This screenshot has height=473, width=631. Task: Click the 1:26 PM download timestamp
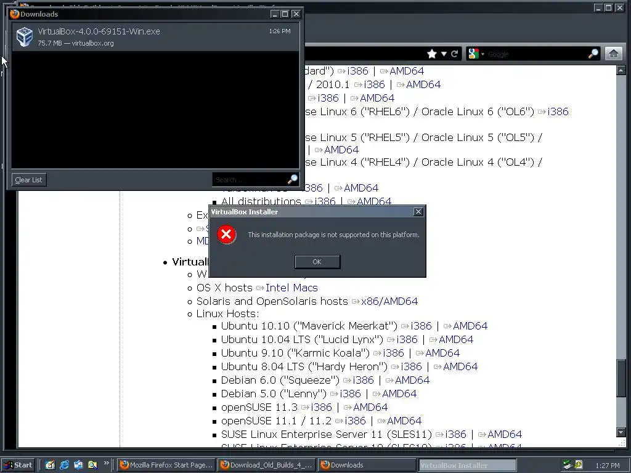280,31
